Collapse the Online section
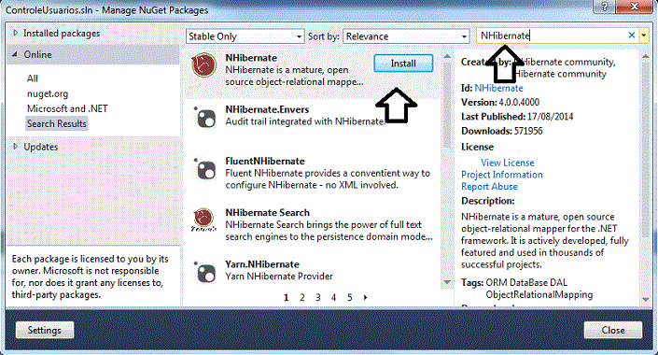This screenshot has height=355, width=658. tap(15, 54)
